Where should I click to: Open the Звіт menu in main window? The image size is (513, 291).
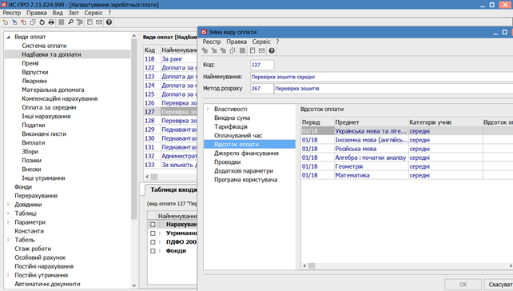[74, 13]
